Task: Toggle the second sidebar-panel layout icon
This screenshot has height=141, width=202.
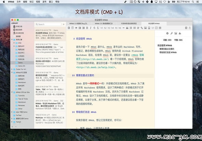Action: [x=83, y=28]
